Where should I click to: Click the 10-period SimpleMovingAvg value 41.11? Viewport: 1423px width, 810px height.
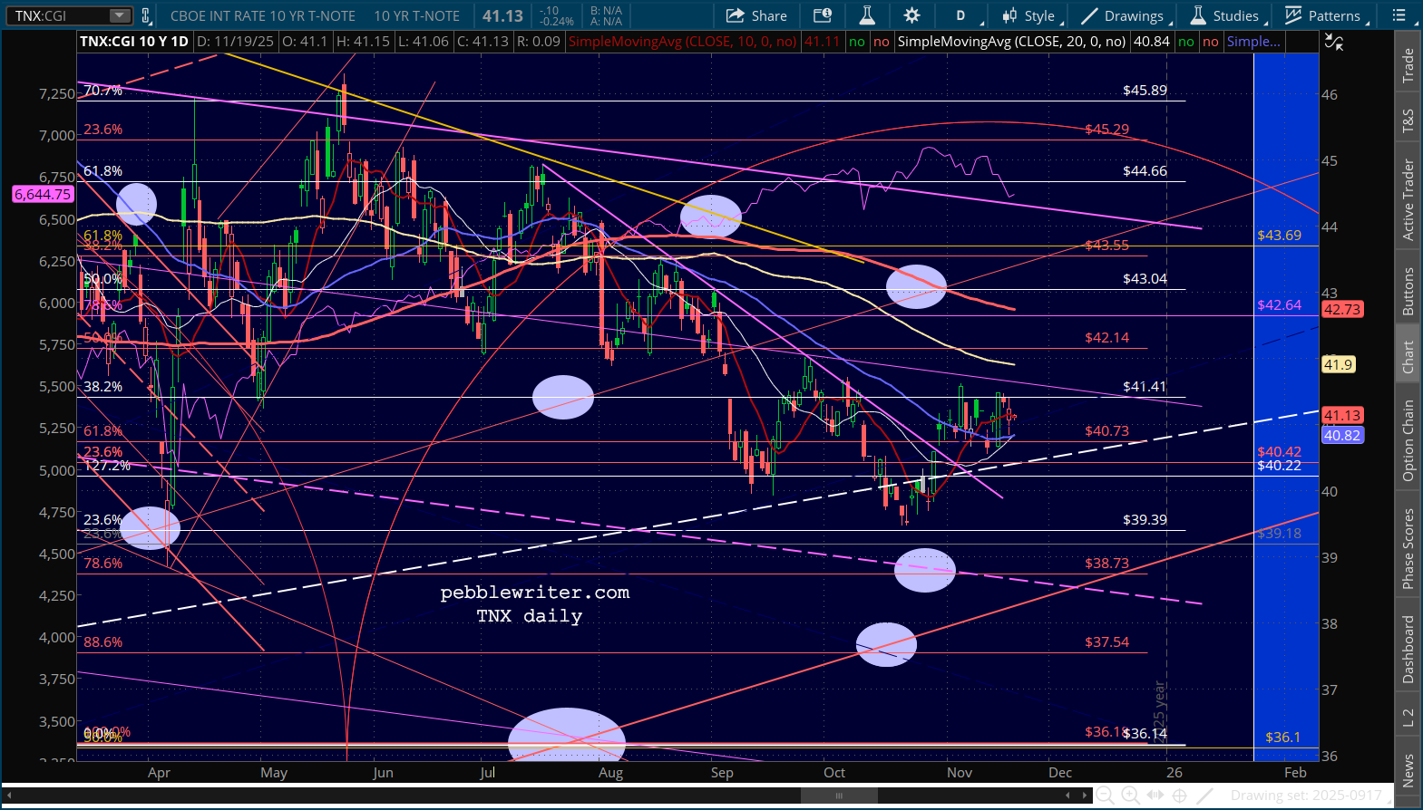point(822,42)
